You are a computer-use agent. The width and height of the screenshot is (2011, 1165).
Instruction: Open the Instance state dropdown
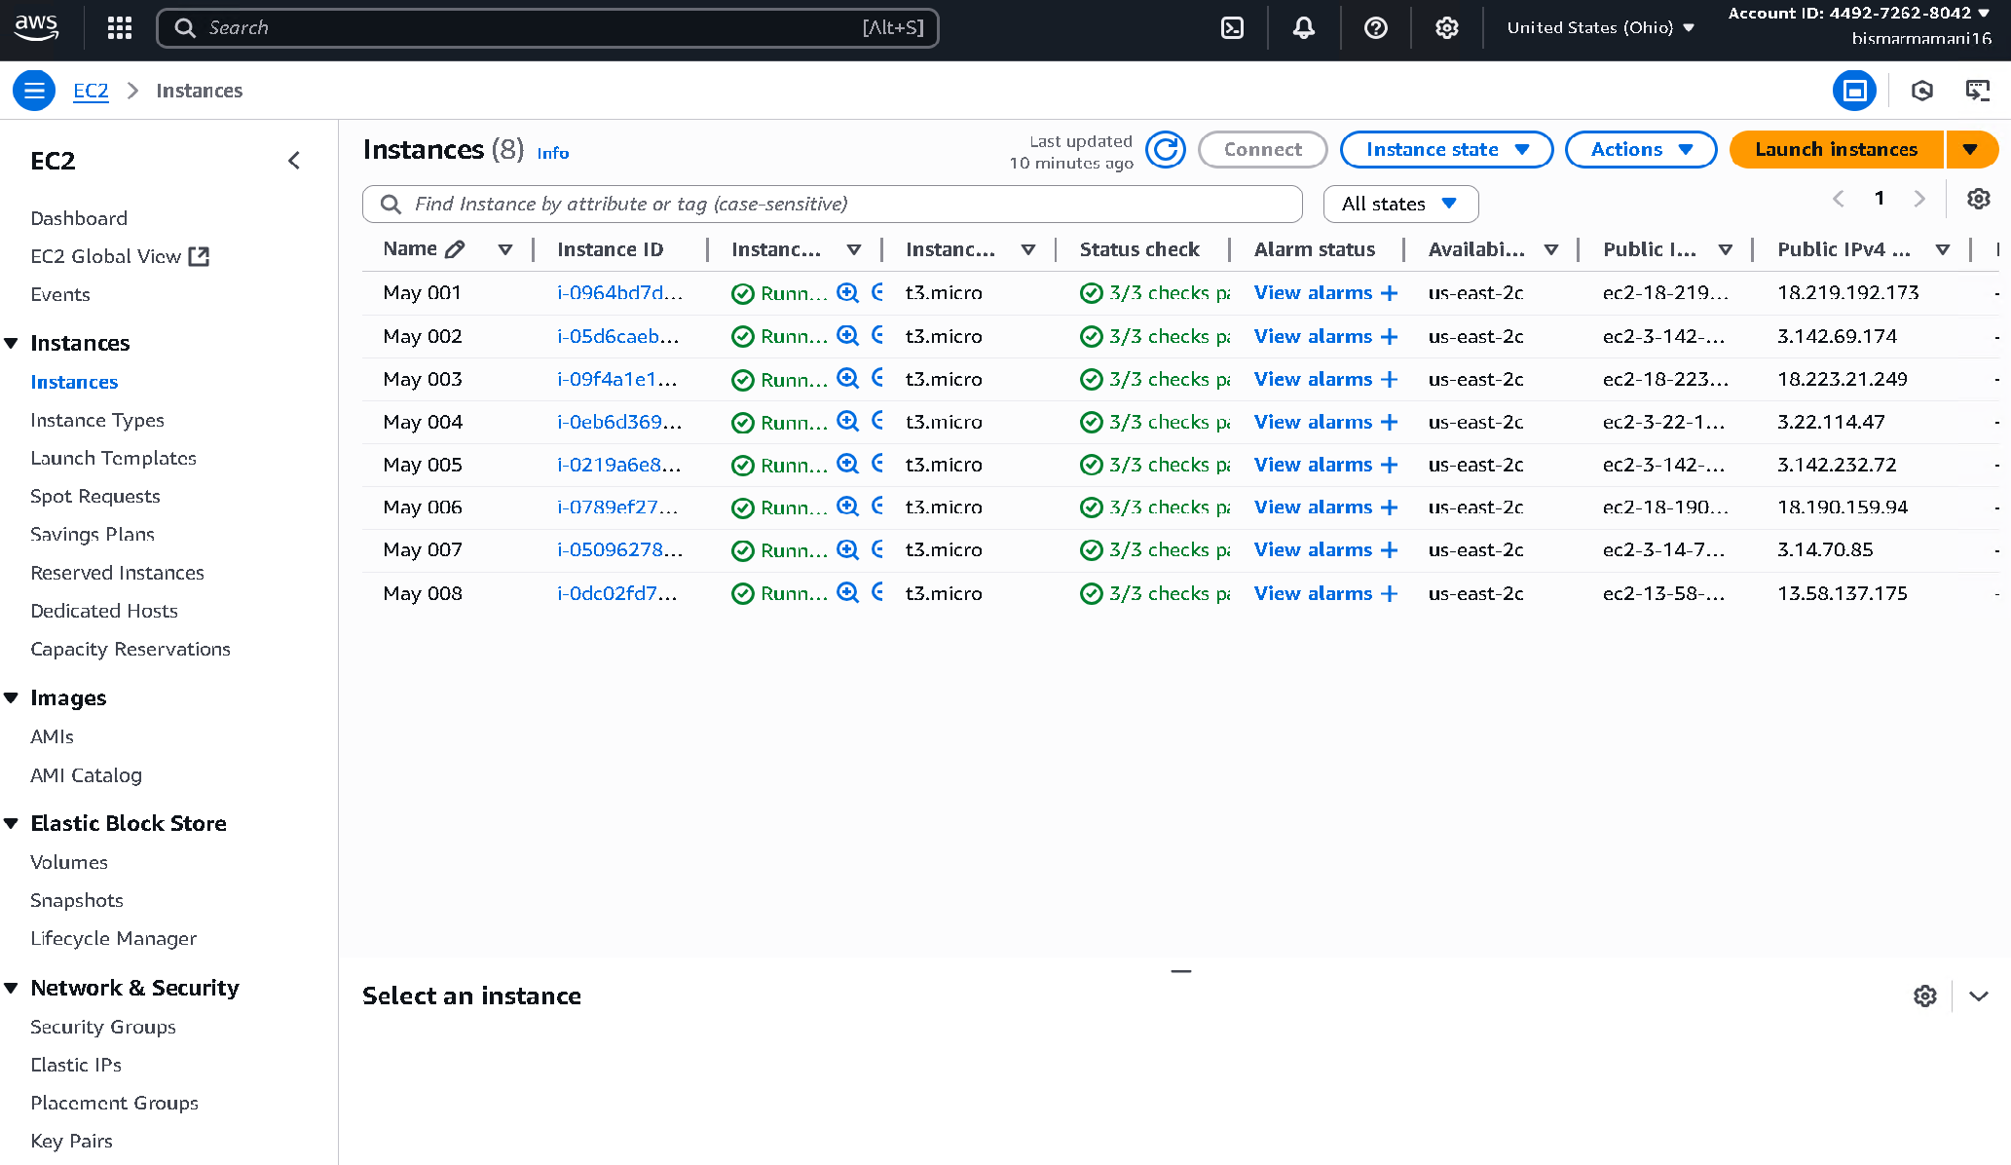(x=1446, y=150)
